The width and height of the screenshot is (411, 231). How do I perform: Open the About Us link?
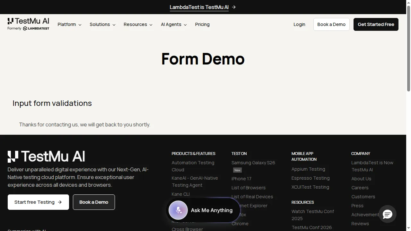point(361,179)
